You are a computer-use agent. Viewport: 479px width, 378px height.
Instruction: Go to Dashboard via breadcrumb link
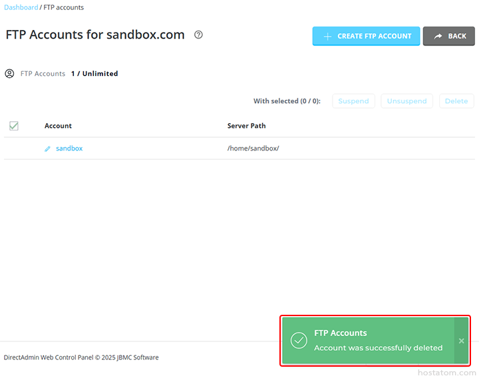click(x=21, y=7)
